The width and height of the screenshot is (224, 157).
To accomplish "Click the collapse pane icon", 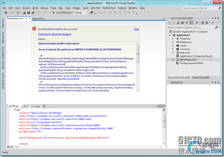I will click(x=164, y=106).
